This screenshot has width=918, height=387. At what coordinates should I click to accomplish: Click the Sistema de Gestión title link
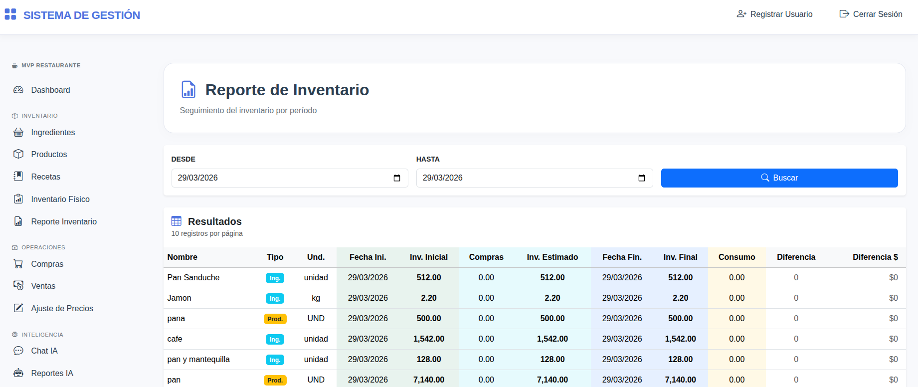tap(82, 15)
